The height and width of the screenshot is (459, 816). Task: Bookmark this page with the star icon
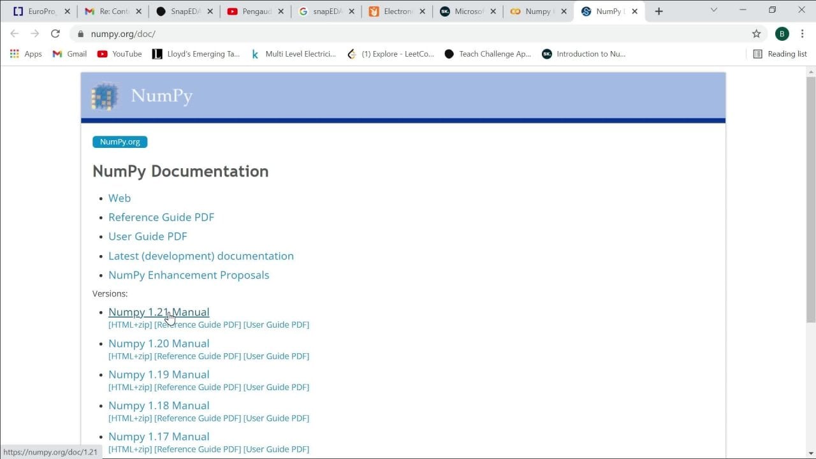point(756,34)
